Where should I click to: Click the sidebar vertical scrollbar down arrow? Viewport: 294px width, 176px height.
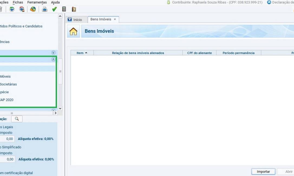60,108
